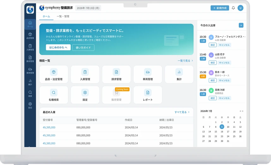
Task: Select day 16 in the calendar
Action: coord(222,131)
